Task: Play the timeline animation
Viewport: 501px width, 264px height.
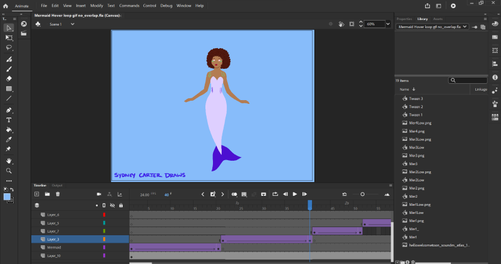Action: [295, 194]
